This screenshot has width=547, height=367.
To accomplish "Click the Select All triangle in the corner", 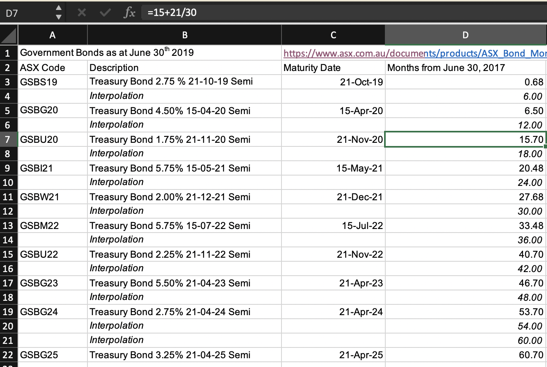I will 9,35.
